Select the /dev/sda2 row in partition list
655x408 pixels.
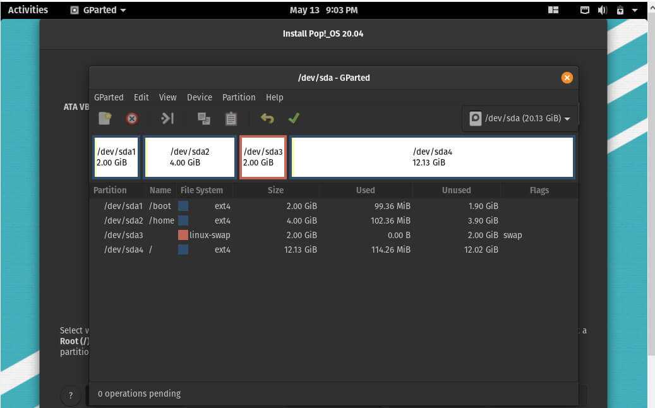point(334,220)
